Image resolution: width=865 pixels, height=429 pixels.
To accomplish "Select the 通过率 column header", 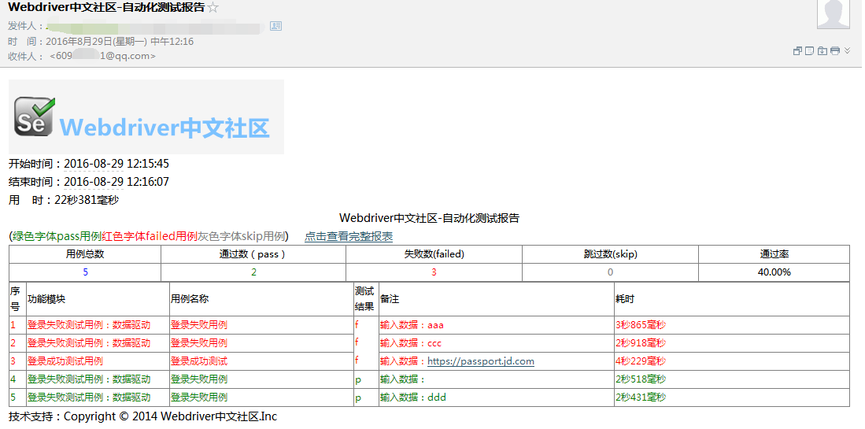I will (774, 254).
